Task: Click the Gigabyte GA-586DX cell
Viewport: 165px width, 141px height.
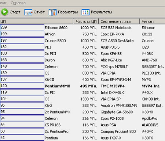Action: point(117,112)
